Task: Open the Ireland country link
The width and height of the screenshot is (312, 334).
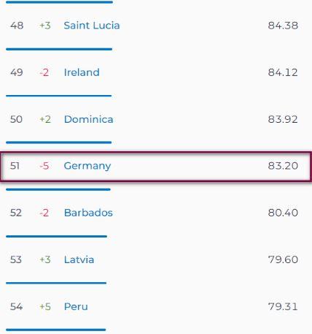Action: 82,72
